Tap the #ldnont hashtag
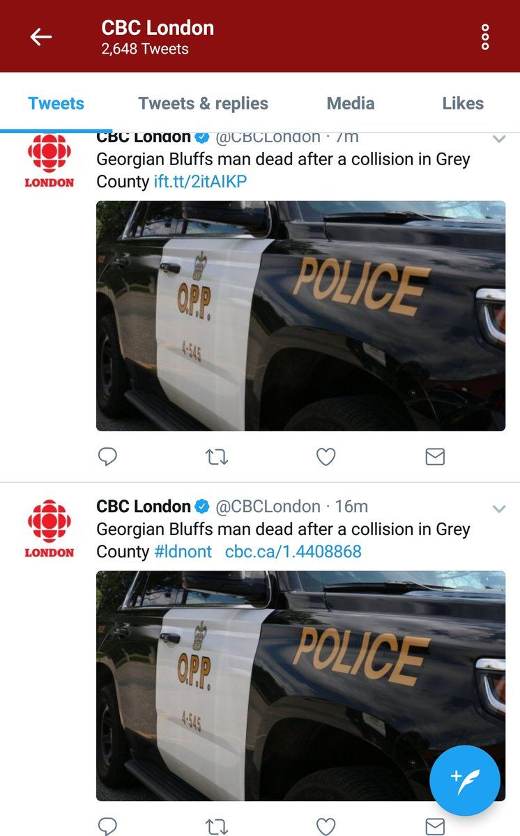Image resolution: width=520 pixels, height=836 pixels. pyautogui.click(x=183, y=552)
